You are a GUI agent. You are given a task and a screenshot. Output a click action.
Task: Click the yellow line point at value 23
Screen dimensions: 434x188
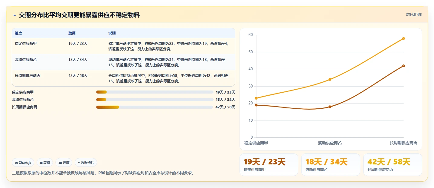click(x=256, y=98)
